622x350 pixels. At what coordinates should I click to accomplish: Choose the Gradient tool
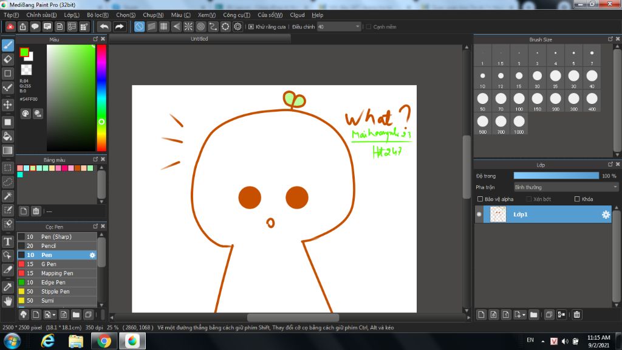[x=8, y=151]
